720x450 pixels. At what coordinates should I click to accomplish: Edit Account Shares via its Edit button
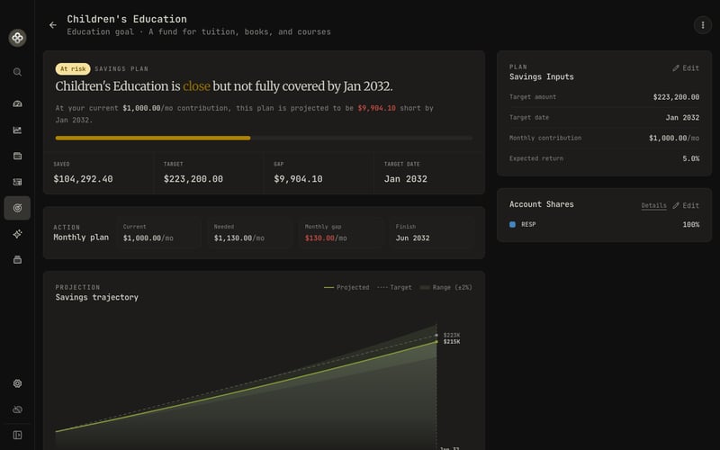click(686, 206)
